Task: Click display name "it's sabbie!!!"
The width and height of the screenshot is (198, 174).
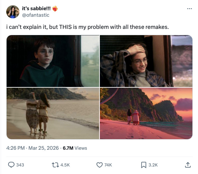Action: [36, 9]
